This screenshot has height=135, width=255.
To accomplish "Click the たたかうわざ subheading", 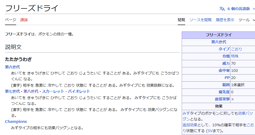I will (x=18, y=59).
